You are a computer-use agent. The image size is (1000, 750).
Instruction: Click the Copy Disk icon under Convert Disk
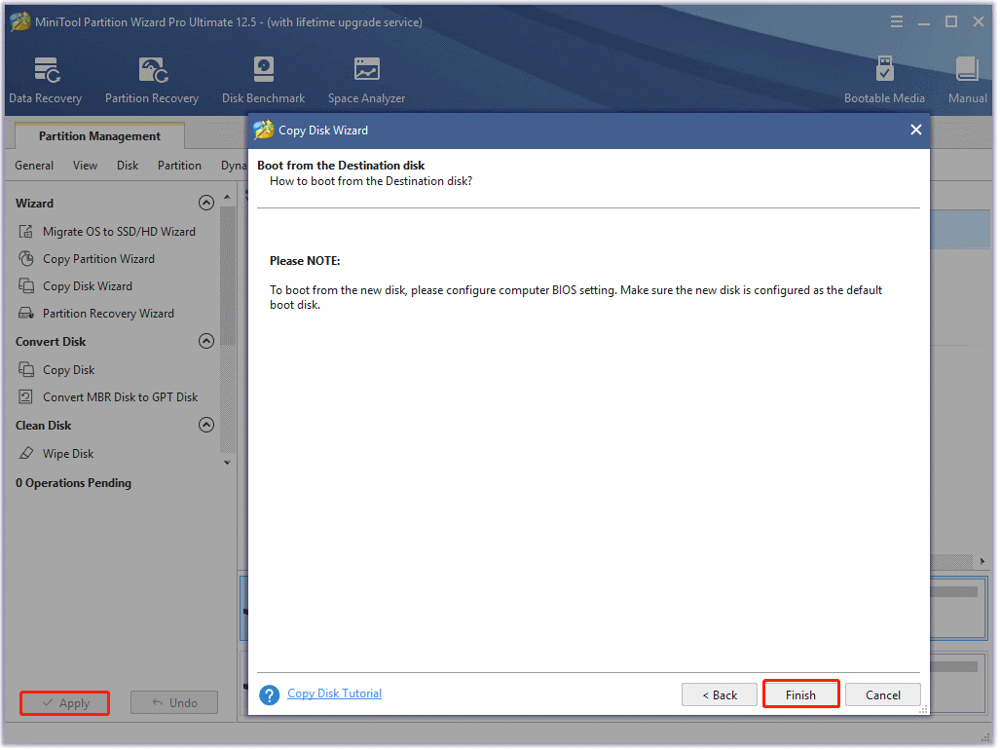click(26, 370)
